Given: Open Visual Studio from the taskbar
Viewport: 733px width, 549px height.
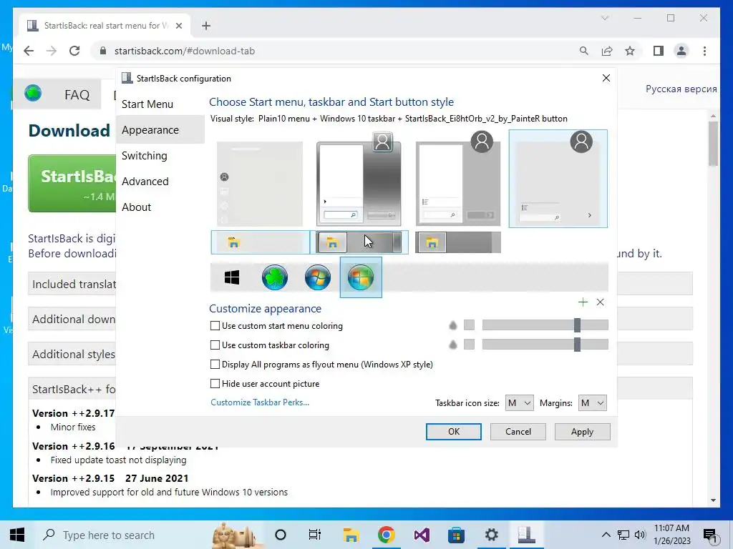Looking at the screenshot, I should [x=421, y=535].
